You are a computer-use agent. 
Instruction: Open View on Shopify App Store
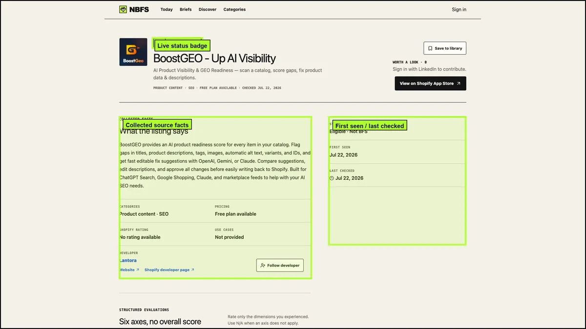430,83
